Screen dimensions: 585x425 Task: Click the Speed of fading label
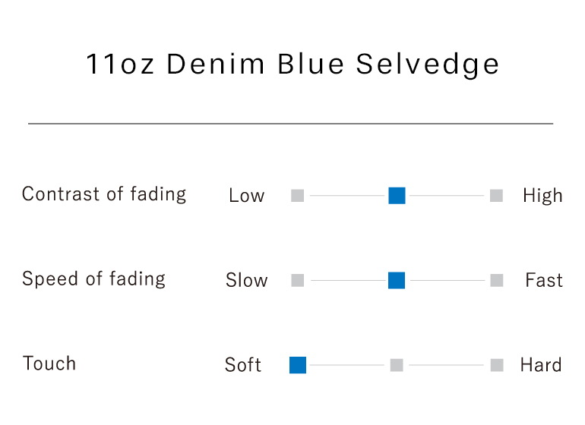tap(93, 279)
